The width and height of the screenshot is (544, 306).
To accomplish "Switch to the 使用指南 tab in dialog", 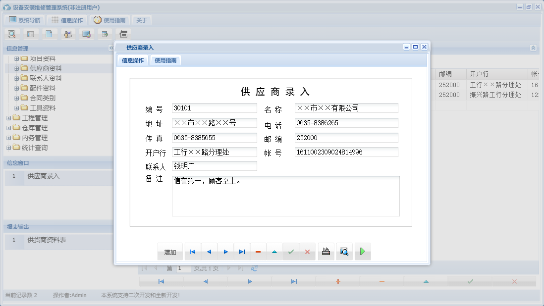I will 165,60.
